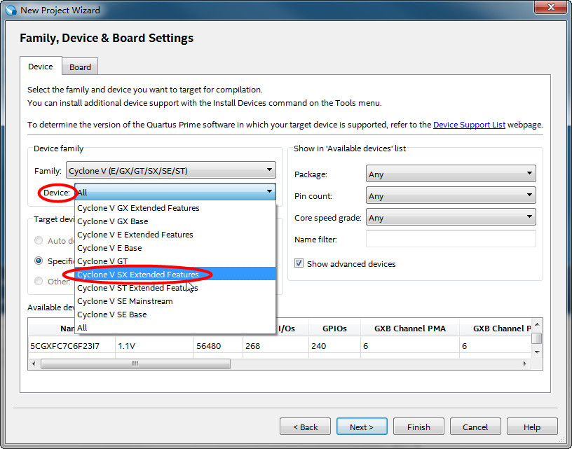This screenshot has height=449, width=572.
Task: Choose Cyclone V SE Base option
Action: [x=175, y=314]
